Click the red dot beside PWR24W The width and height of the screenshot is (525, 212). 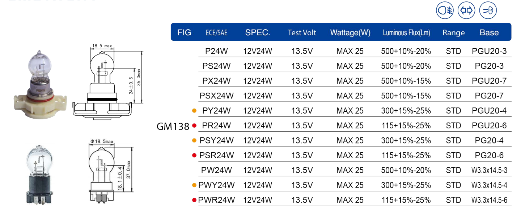[x=194, y=200]
